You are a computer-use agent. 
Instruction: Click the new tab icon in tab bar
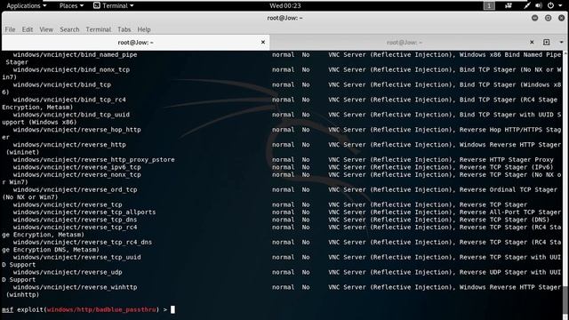(546, 42)
